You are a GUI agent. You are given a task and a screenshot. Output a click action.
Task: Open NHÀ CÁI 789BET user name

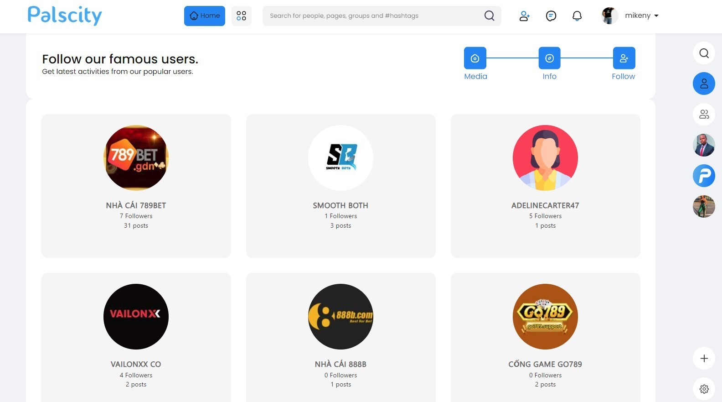click(136, 205)
